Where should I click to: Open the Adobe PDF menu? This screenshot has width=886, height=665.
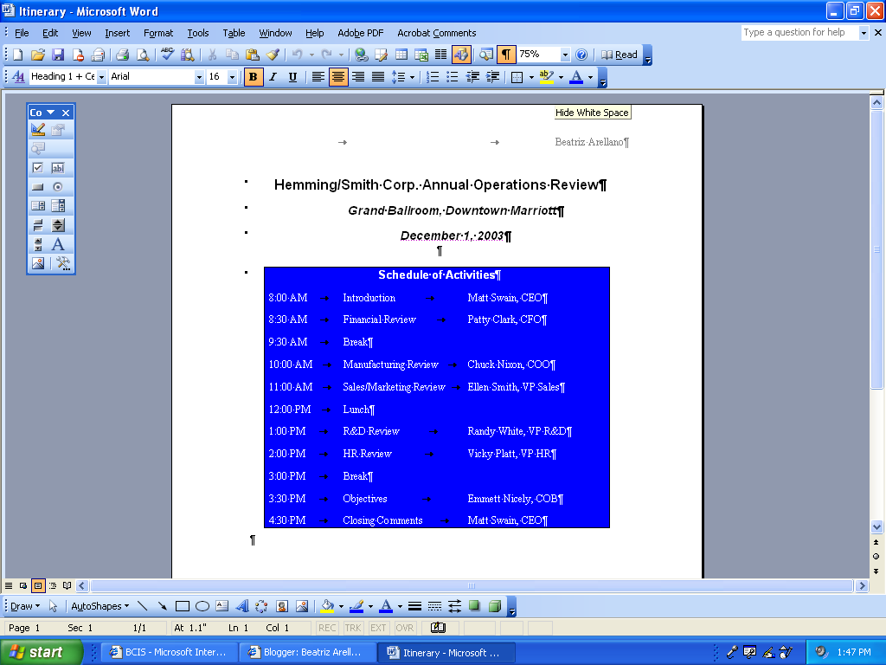click(x=361, y=33)
